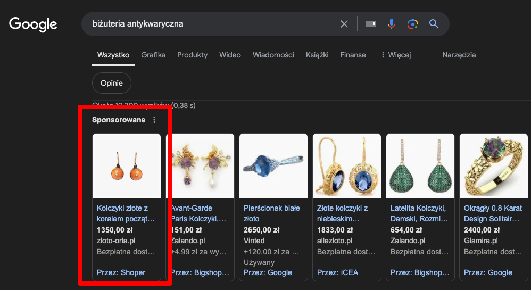This screenshot has width=531, height=290.
Task: Click in the search input field
Action: tap(213, 24)
